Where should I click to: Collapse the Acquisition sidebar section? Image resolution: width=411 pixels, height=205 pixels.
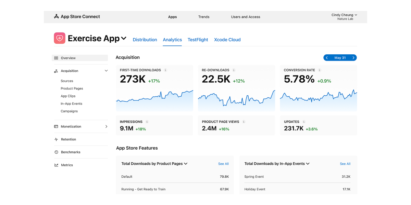click(x=106, y=71)
